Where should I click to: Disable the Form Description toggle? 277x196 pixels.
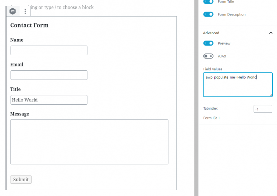[x=208, y=14]
